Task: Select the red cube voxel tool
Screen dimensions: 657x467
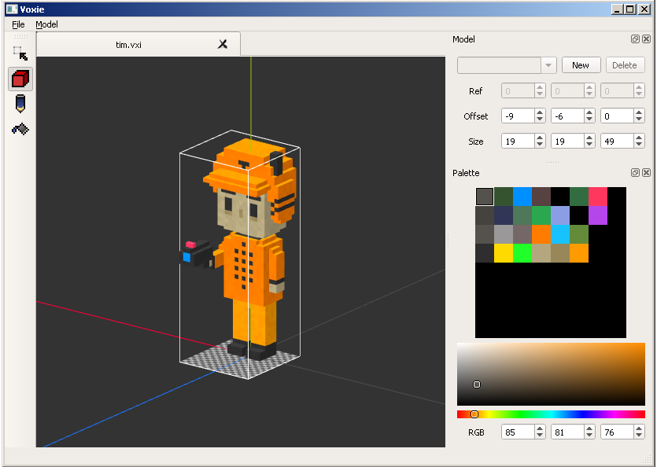Action: coord(20,79)
